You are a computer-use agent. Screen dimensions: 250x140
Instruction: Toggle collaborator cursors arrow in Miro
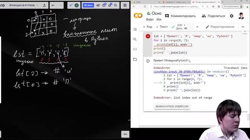pos(71,5)
